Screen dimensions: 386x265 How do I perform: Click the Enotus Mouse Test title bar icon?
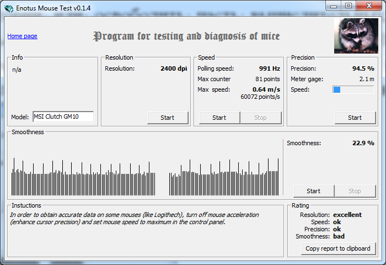(9, 8)
